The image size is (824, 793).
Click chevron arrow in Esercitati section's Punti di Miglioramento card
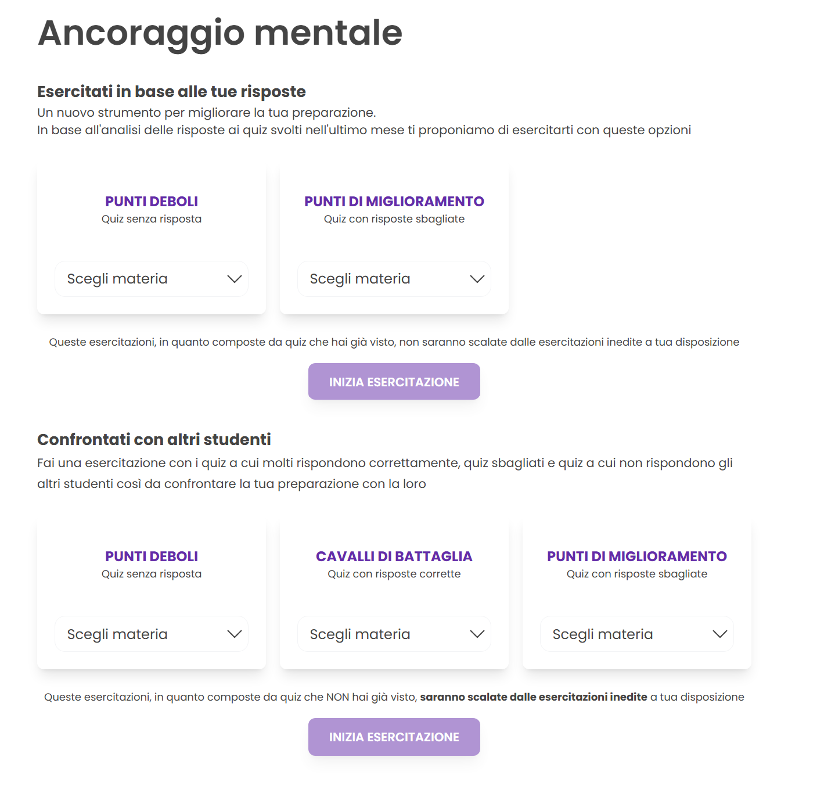(x=477, y=279)
